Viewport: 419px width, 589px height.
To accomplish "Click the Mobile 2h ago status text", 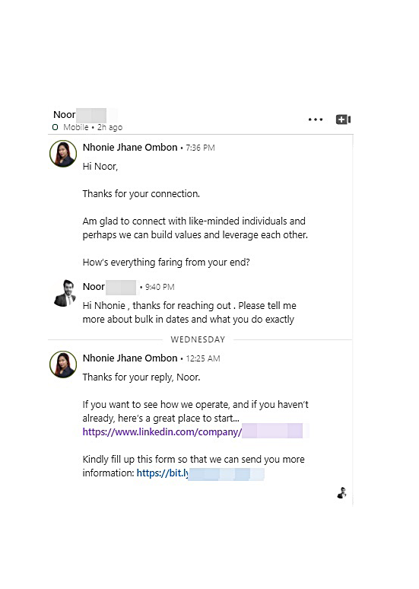I will 93,127.
